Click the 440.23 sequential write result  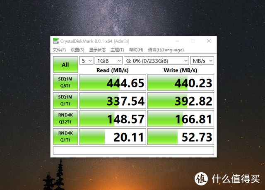[x=181, y=83]
